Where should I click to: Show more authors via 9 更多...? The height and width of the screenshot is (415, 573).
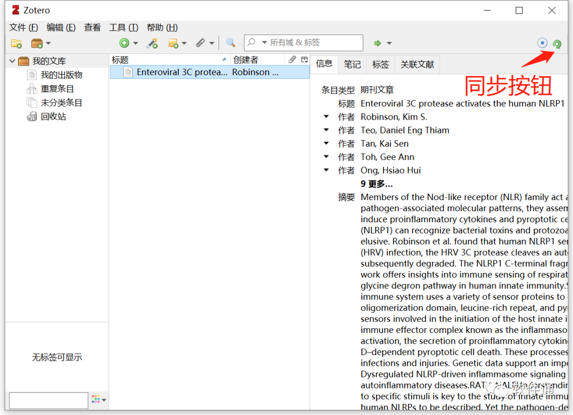376,184
